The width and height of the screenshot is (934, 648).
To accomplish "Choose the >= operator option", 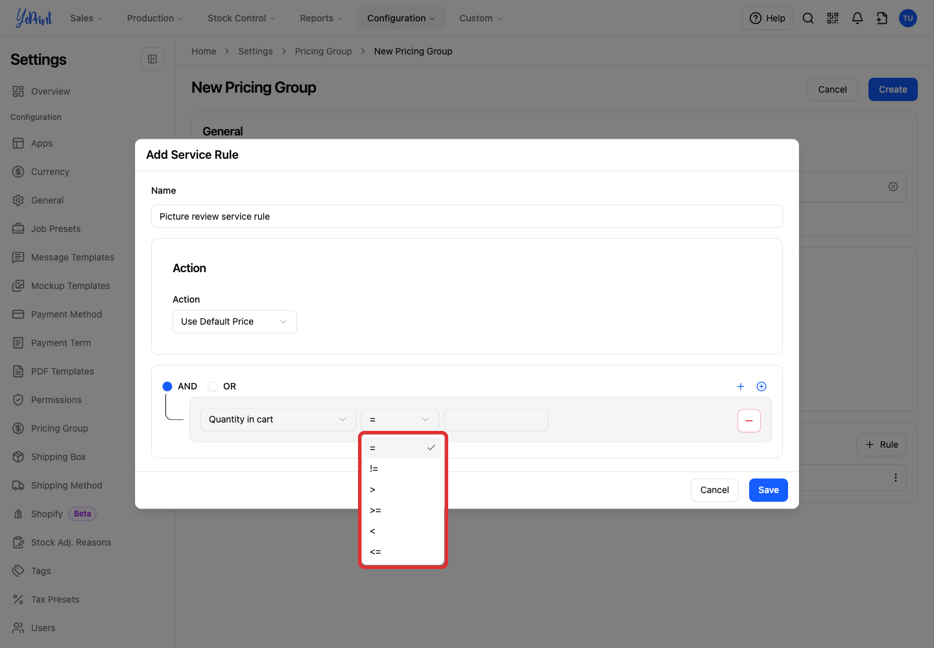I will click(403, 510).
